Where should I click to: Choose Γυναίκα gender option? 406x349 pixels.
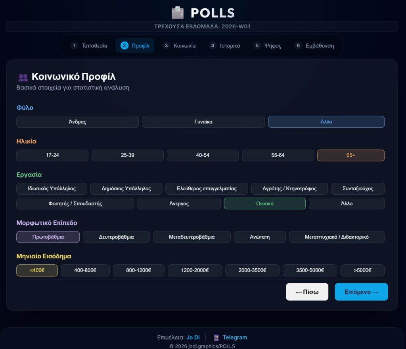point(203,122)
